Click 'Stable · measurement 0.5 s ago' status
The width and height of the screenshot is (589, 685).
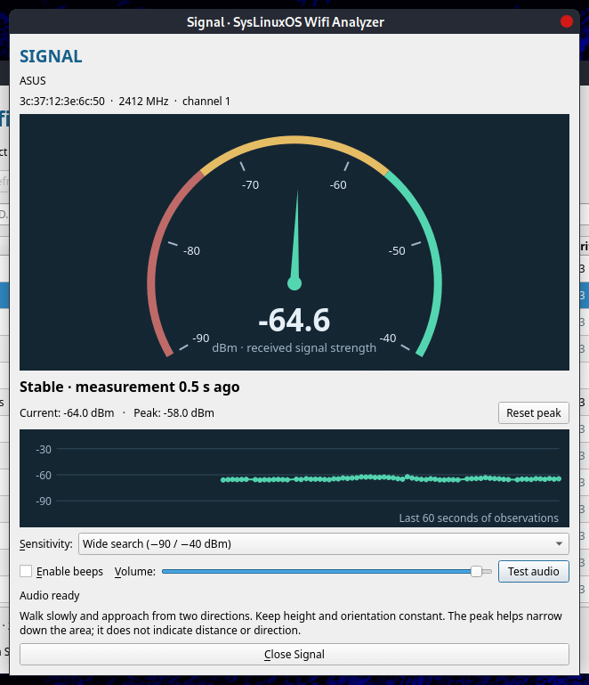pos(130,387)
